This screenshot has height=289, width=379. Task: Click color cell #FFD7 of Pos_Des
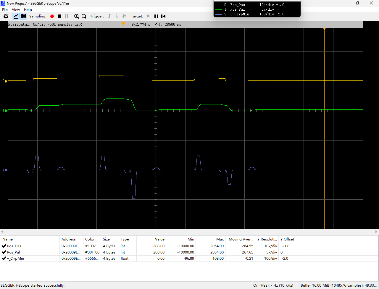[x=92, y=246]
